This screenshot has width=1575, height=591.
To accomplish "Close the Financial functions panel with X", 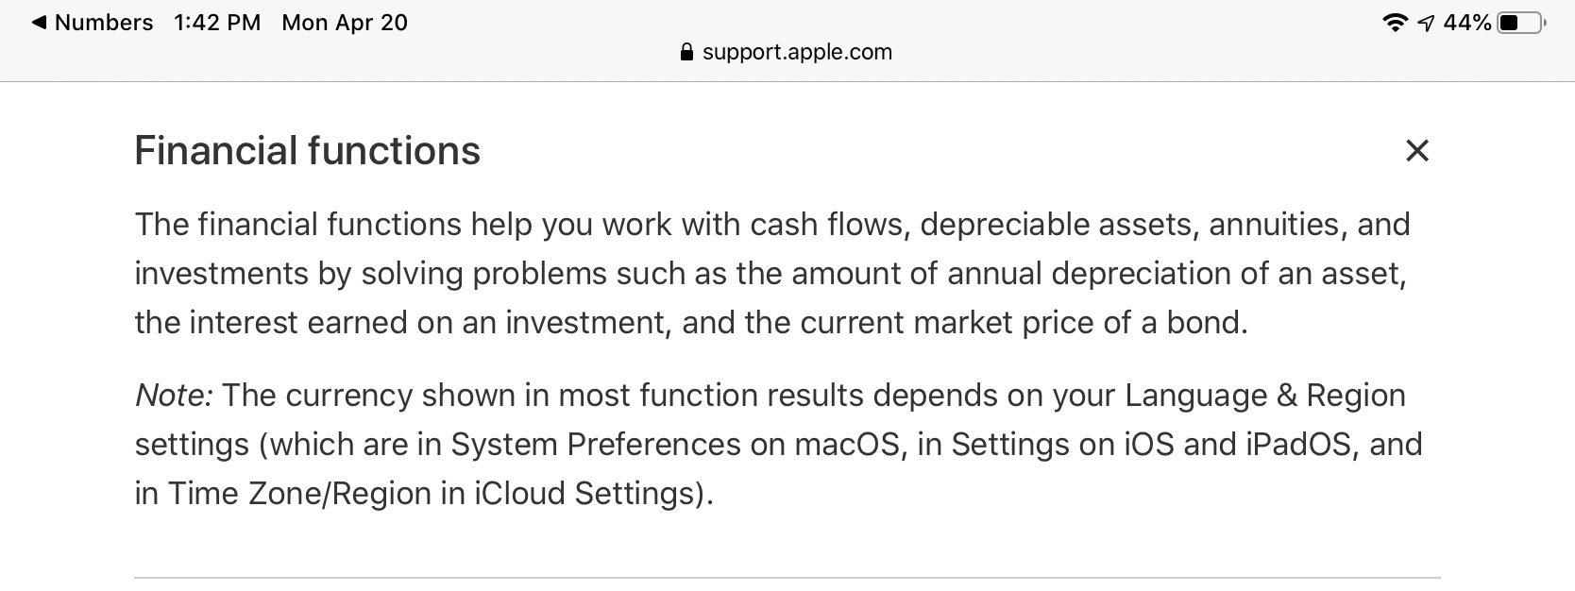I will 1416,150.
